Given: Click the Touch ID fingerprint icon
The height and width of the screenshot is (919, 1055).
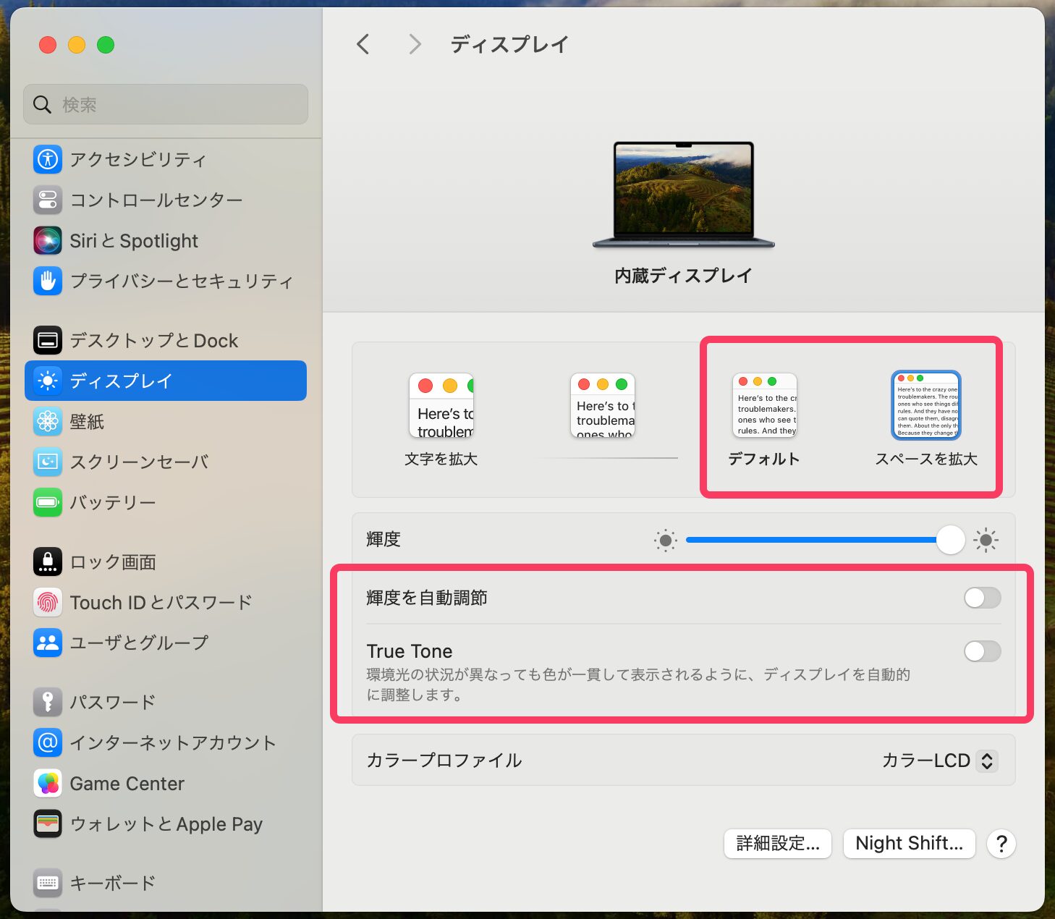Looking at the screenshot, I should coord(48,602).
